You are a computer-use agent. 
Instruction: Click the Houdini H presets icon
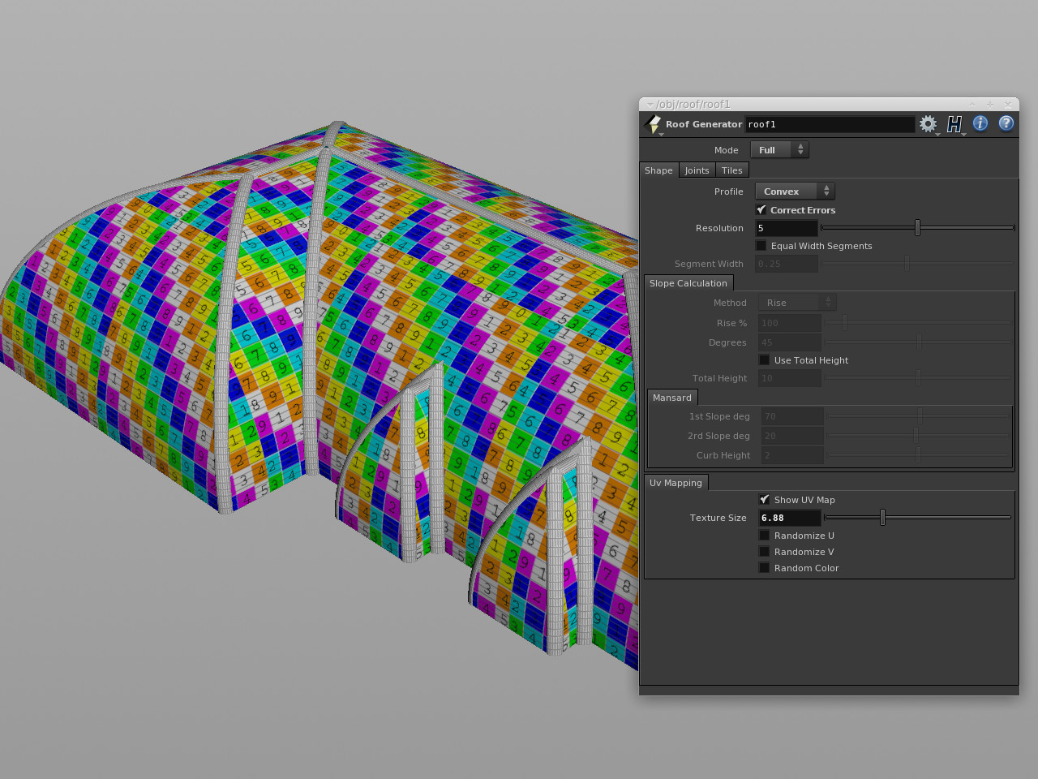954,123
